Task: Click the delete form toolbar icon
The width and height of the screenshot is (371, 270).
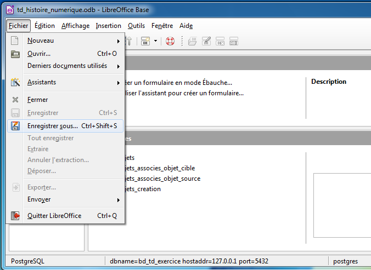Action: click(220, 41)
